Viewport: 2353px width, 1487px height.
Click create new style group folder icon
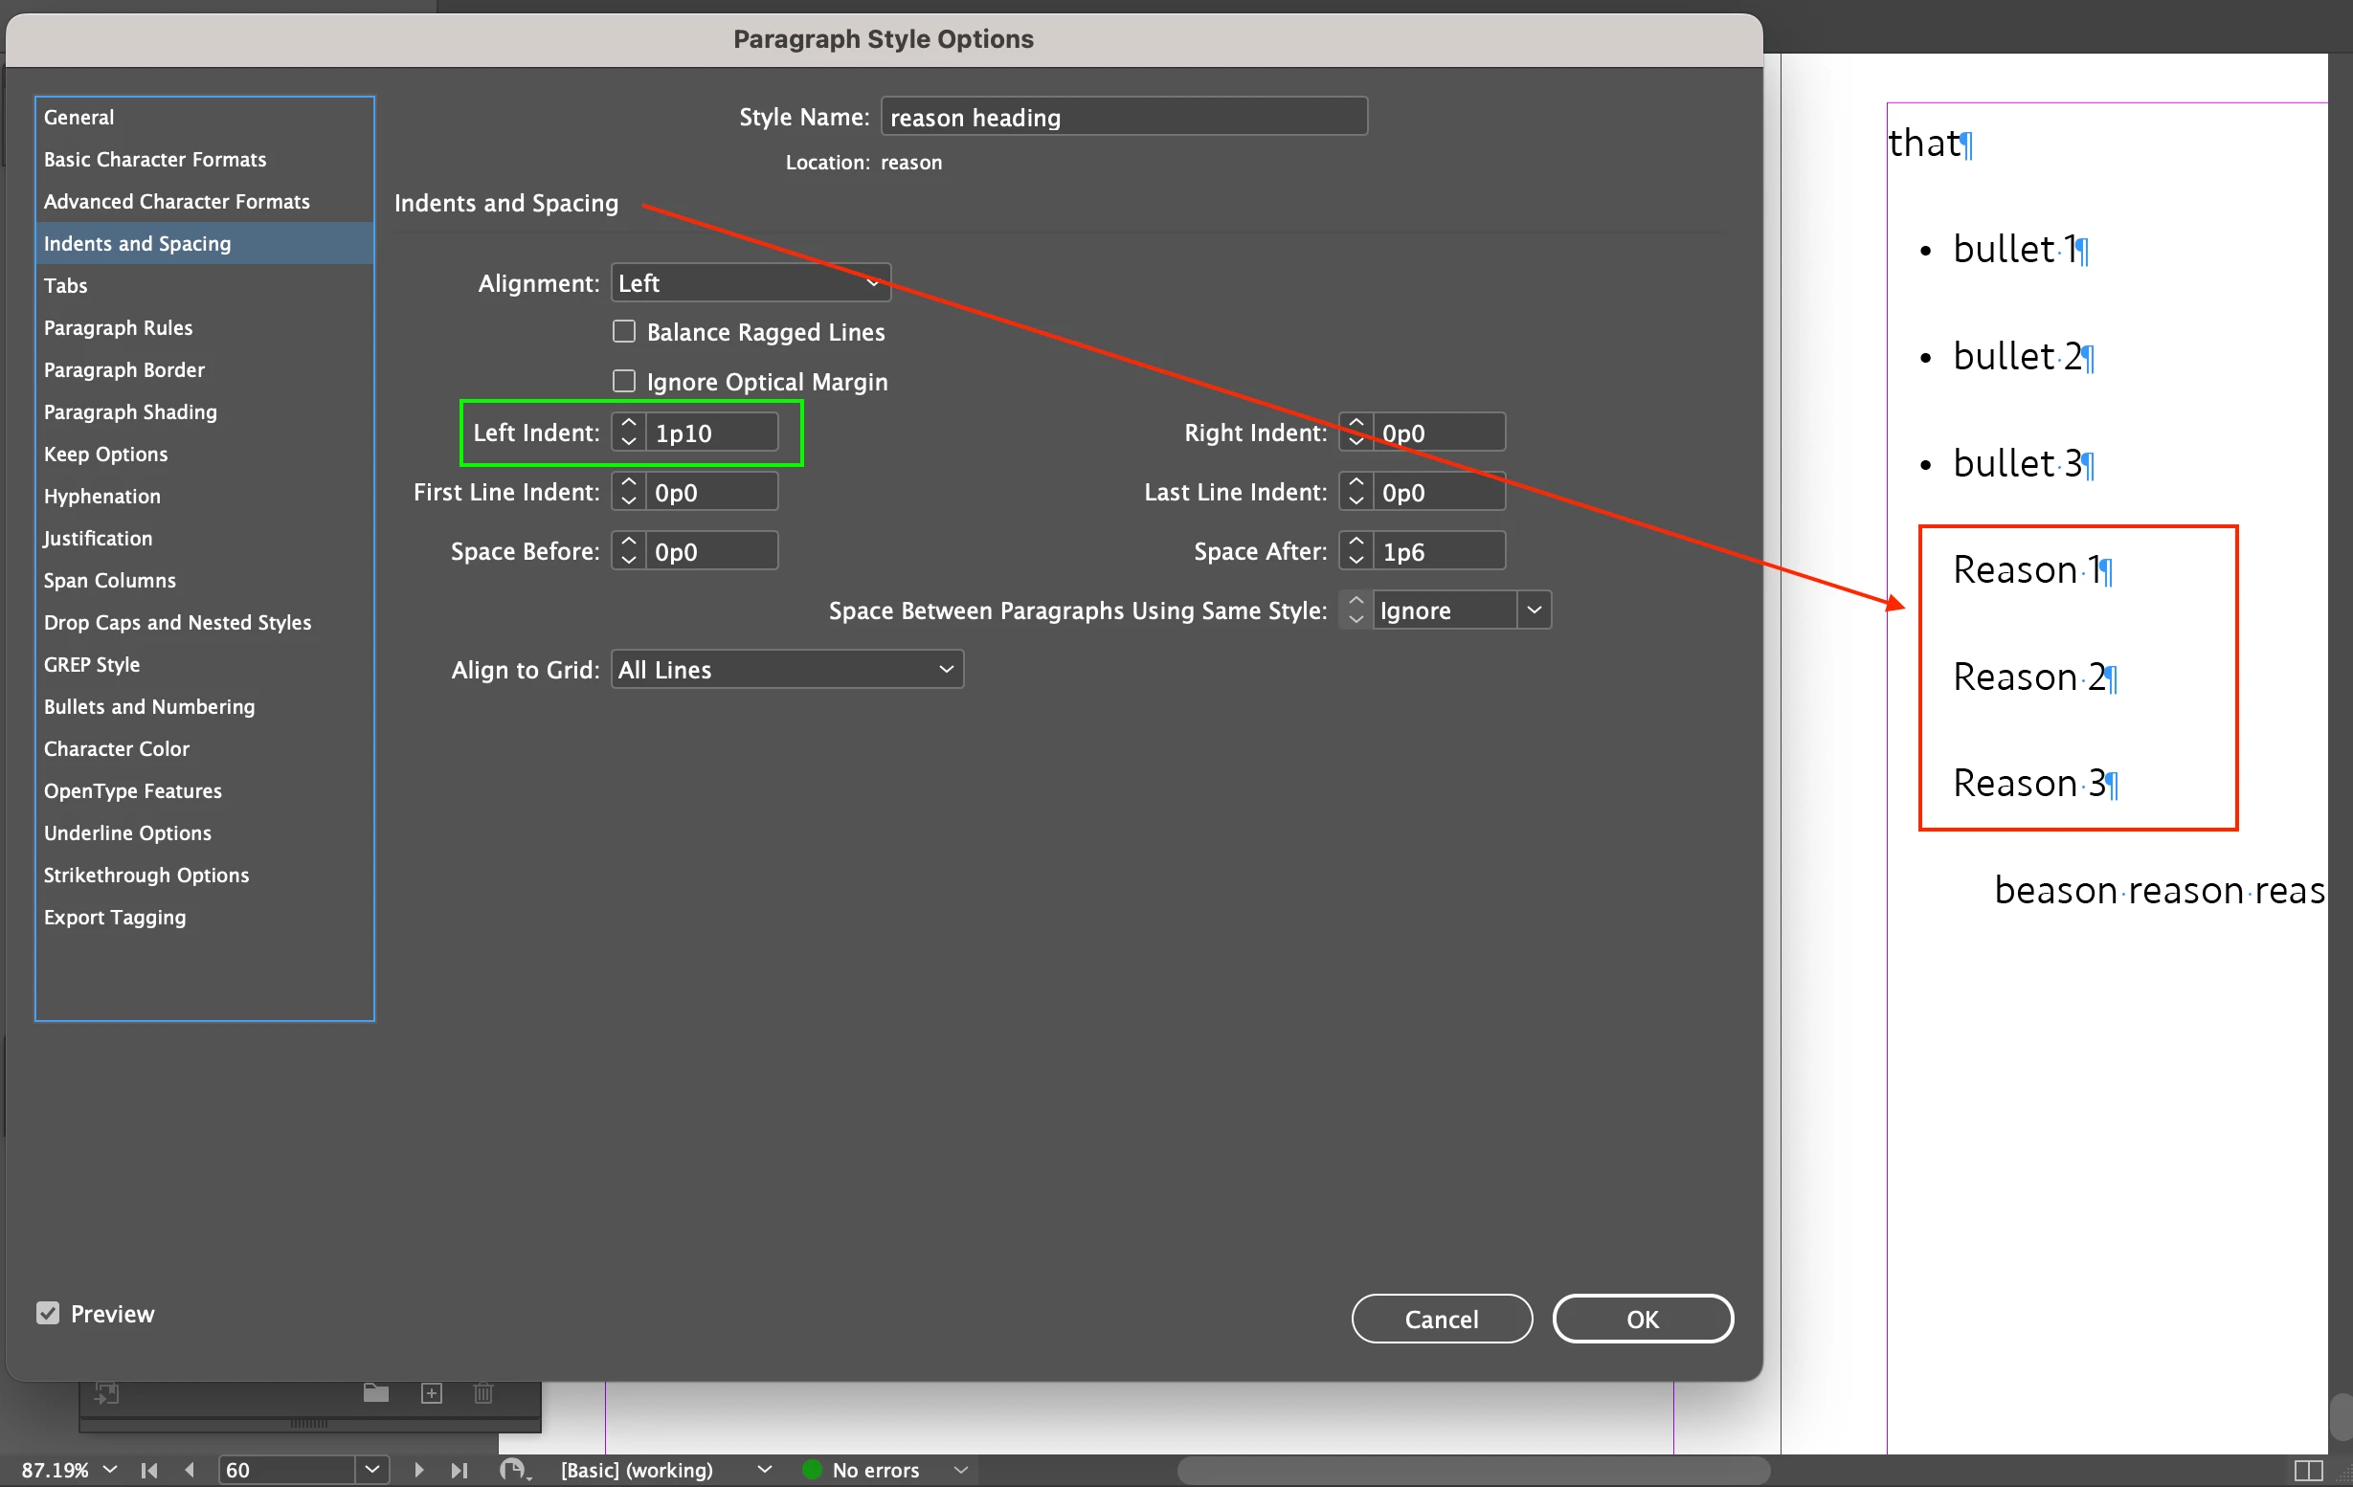coord(376,1392)
